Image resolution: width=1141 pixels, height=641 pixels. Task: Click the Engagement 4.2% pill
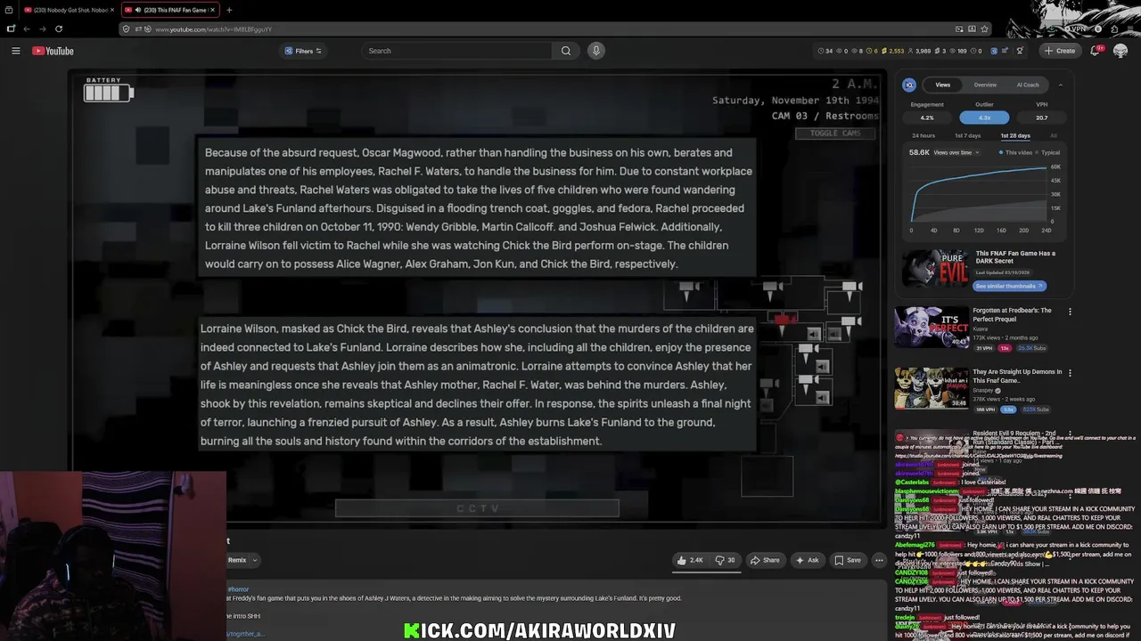[x=927, y=118]
